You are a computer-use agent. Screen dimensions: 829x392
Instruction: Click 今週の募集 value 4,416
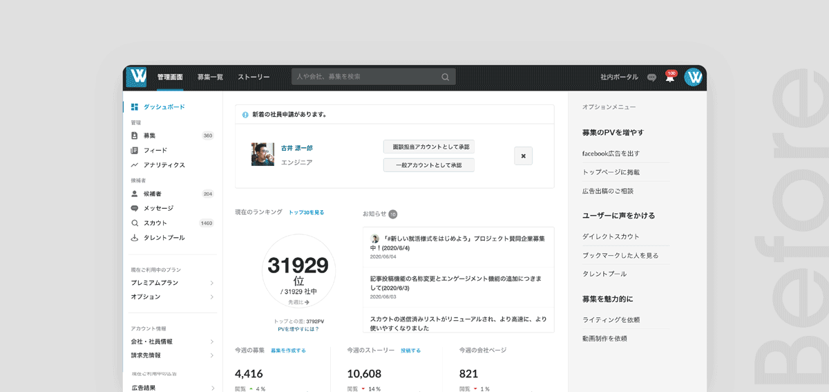(249, 373)
